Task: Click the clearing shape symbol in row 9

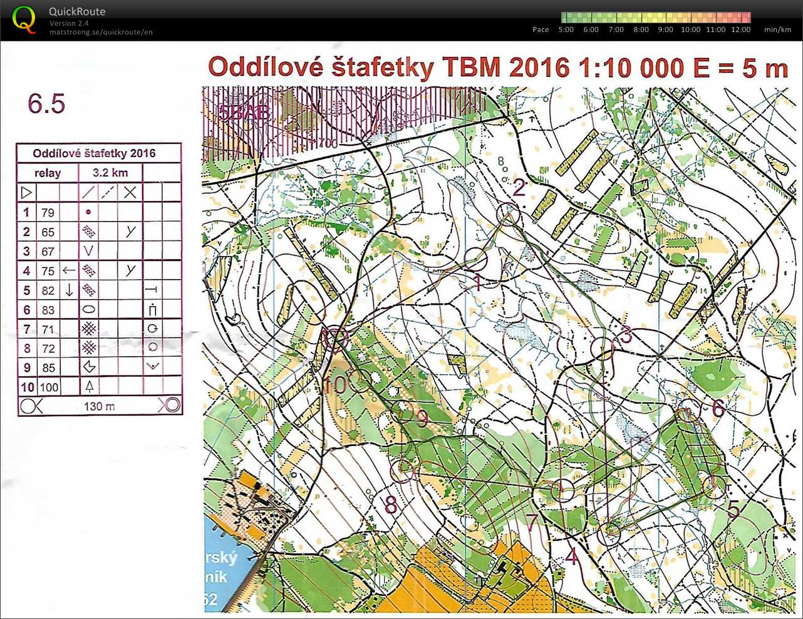Action: [x=89, y=367]
